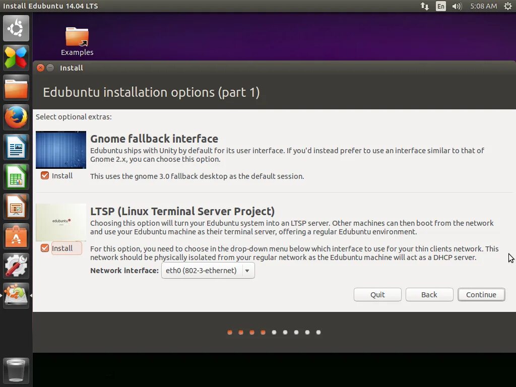
Task: Open LibreOffice Writer from dock
Action: click(16, 147)
